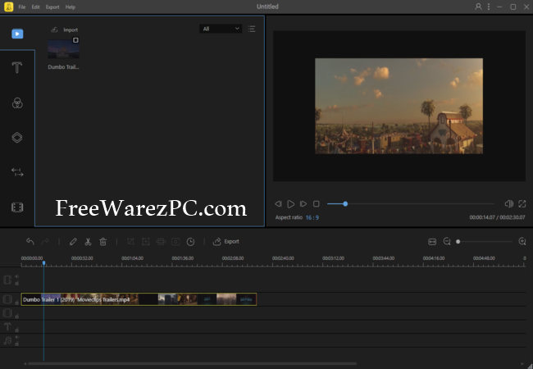The image size is (533, 369).
Task: Zoom out the timeline
Action: pos(447,242)
